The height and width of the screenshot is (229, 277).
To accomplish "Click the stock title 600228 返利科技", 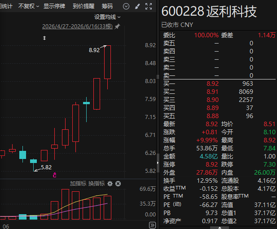I will tap(209, 12).
